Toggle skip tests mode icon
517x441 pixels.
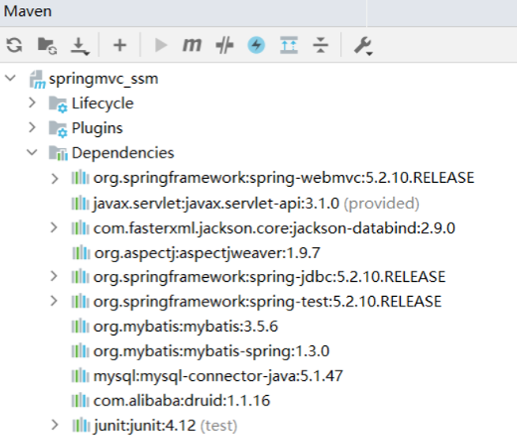pyautogui.click(x=225, y=45)
